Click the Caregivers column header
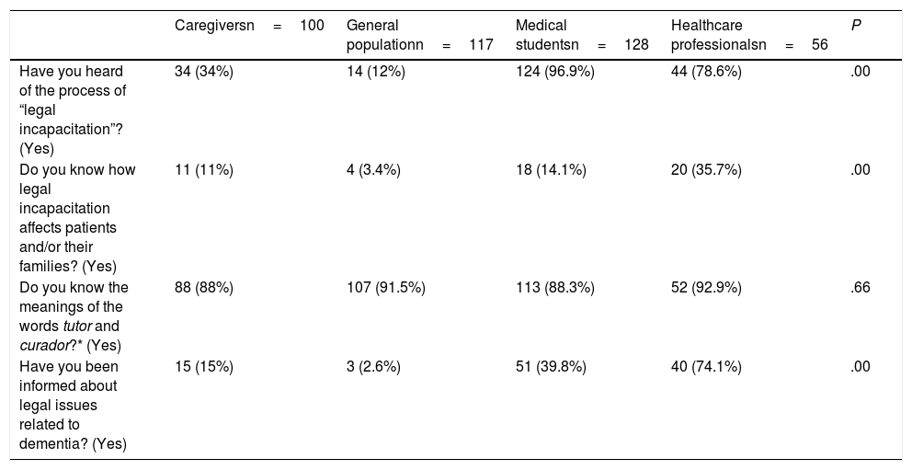Image resolution: width=912 pixels, height=470 pixels. [248, 26]
